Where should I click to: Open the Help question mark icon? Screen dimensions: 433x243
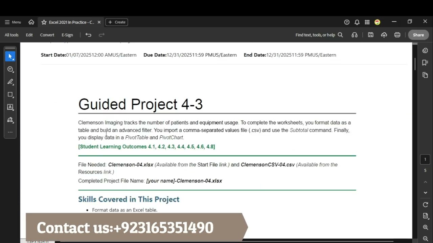coord(347,22)
